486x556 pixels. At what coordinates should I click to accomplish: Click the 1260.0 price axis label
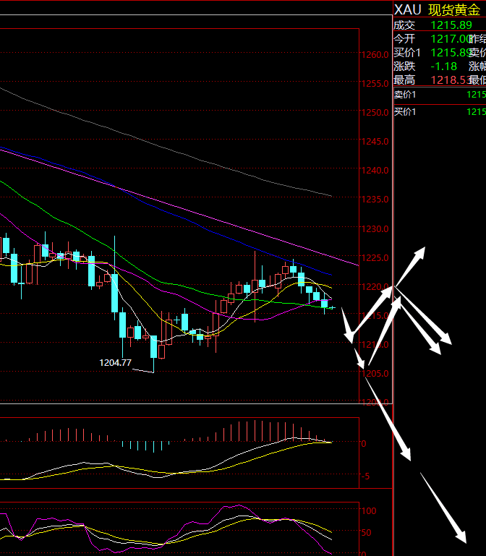pos(375,55)
